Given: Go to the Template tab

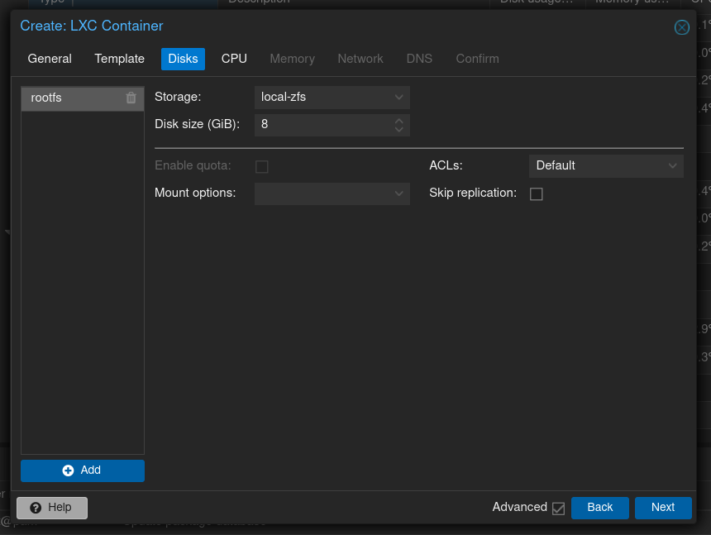Looking at the screenshot, I should point(120,59).
